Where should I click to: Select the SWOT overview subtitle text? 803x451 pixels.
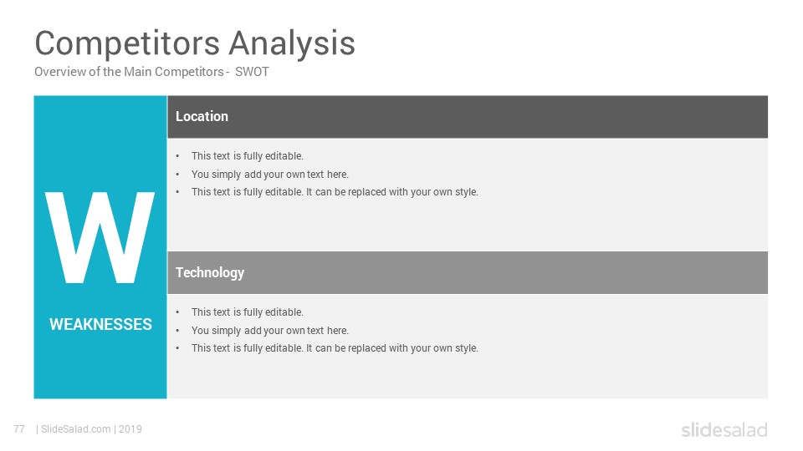[151, 72]
